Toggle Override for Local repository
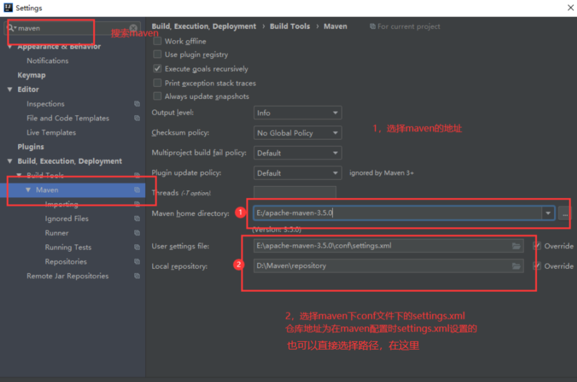This screenshot has width=577, height=382. (537, 266)
